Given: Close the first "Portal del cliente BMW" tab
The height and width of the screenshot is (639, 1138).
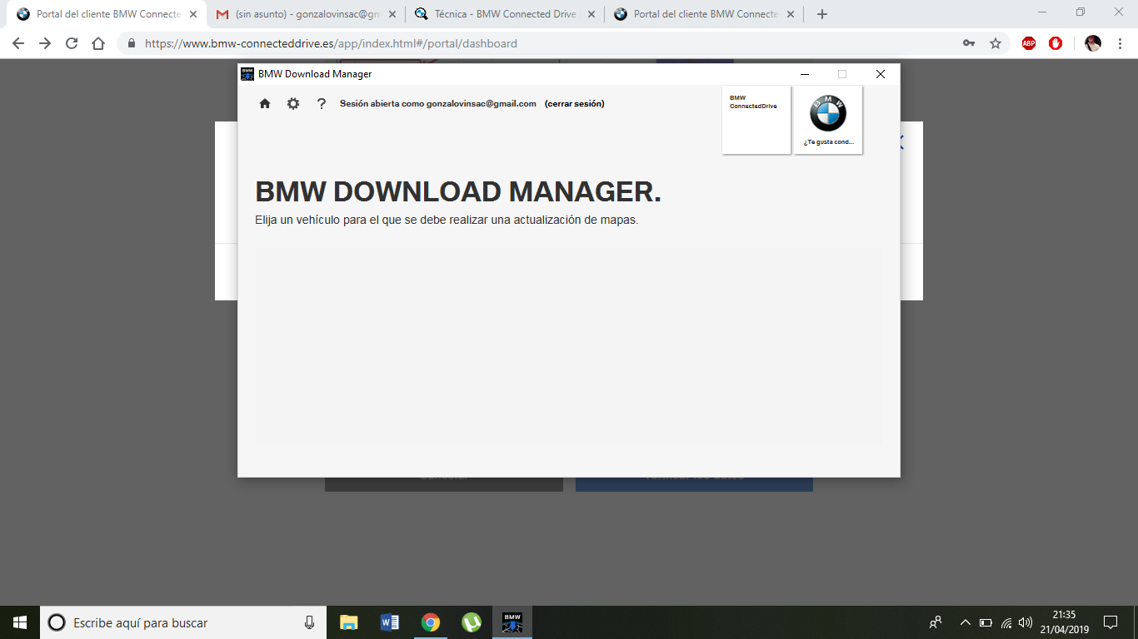Looking at the screenshot, I should pyautogui.click(x=193, y=14).
